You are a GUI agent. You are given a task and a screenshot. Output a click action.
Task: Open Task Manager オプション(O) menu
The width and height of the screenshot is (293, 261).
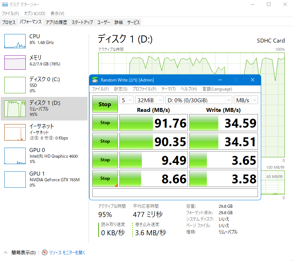(x=35, y=14)
